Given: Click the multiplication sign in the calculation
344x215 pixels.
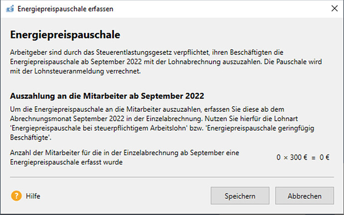Looking at the screenshot, I should 286,158.
